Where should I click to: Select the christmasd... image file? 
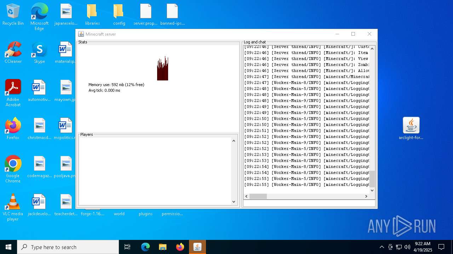39,129
